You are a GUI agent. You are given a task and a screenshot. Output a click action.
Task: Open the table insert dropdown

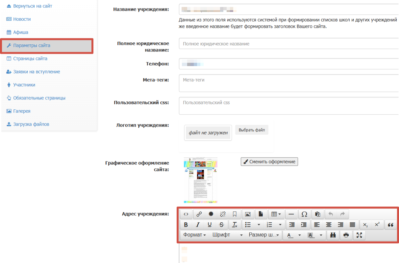tap(276, 214)
